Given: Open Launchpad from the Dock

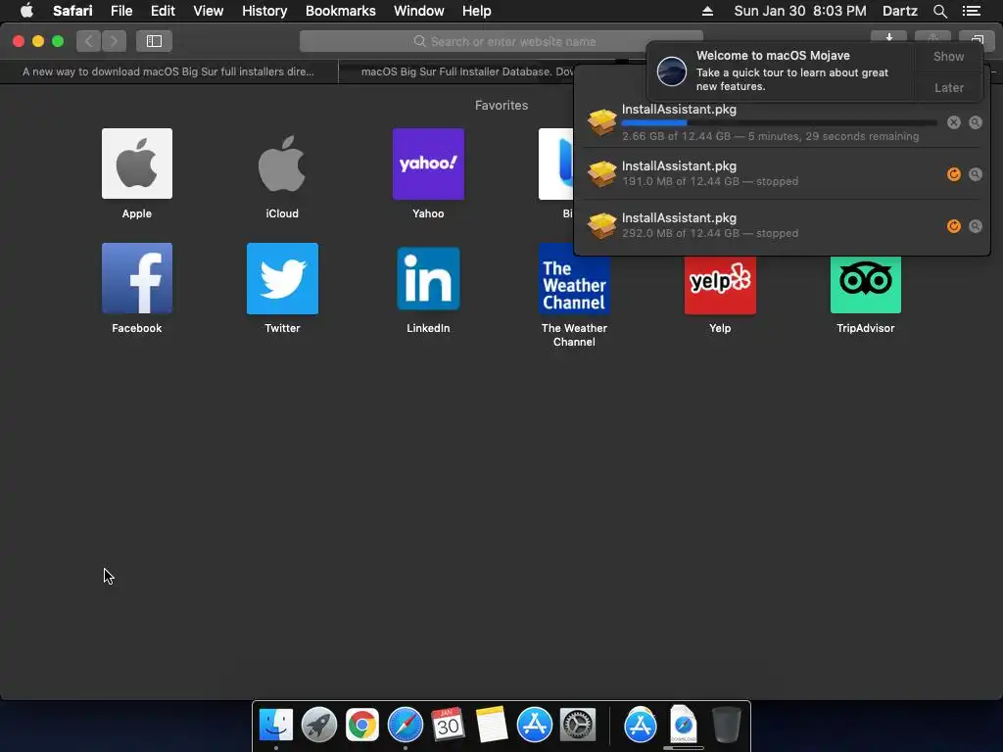Looking at the screenshot, I should pyautogui.click(x=318, y=725).
